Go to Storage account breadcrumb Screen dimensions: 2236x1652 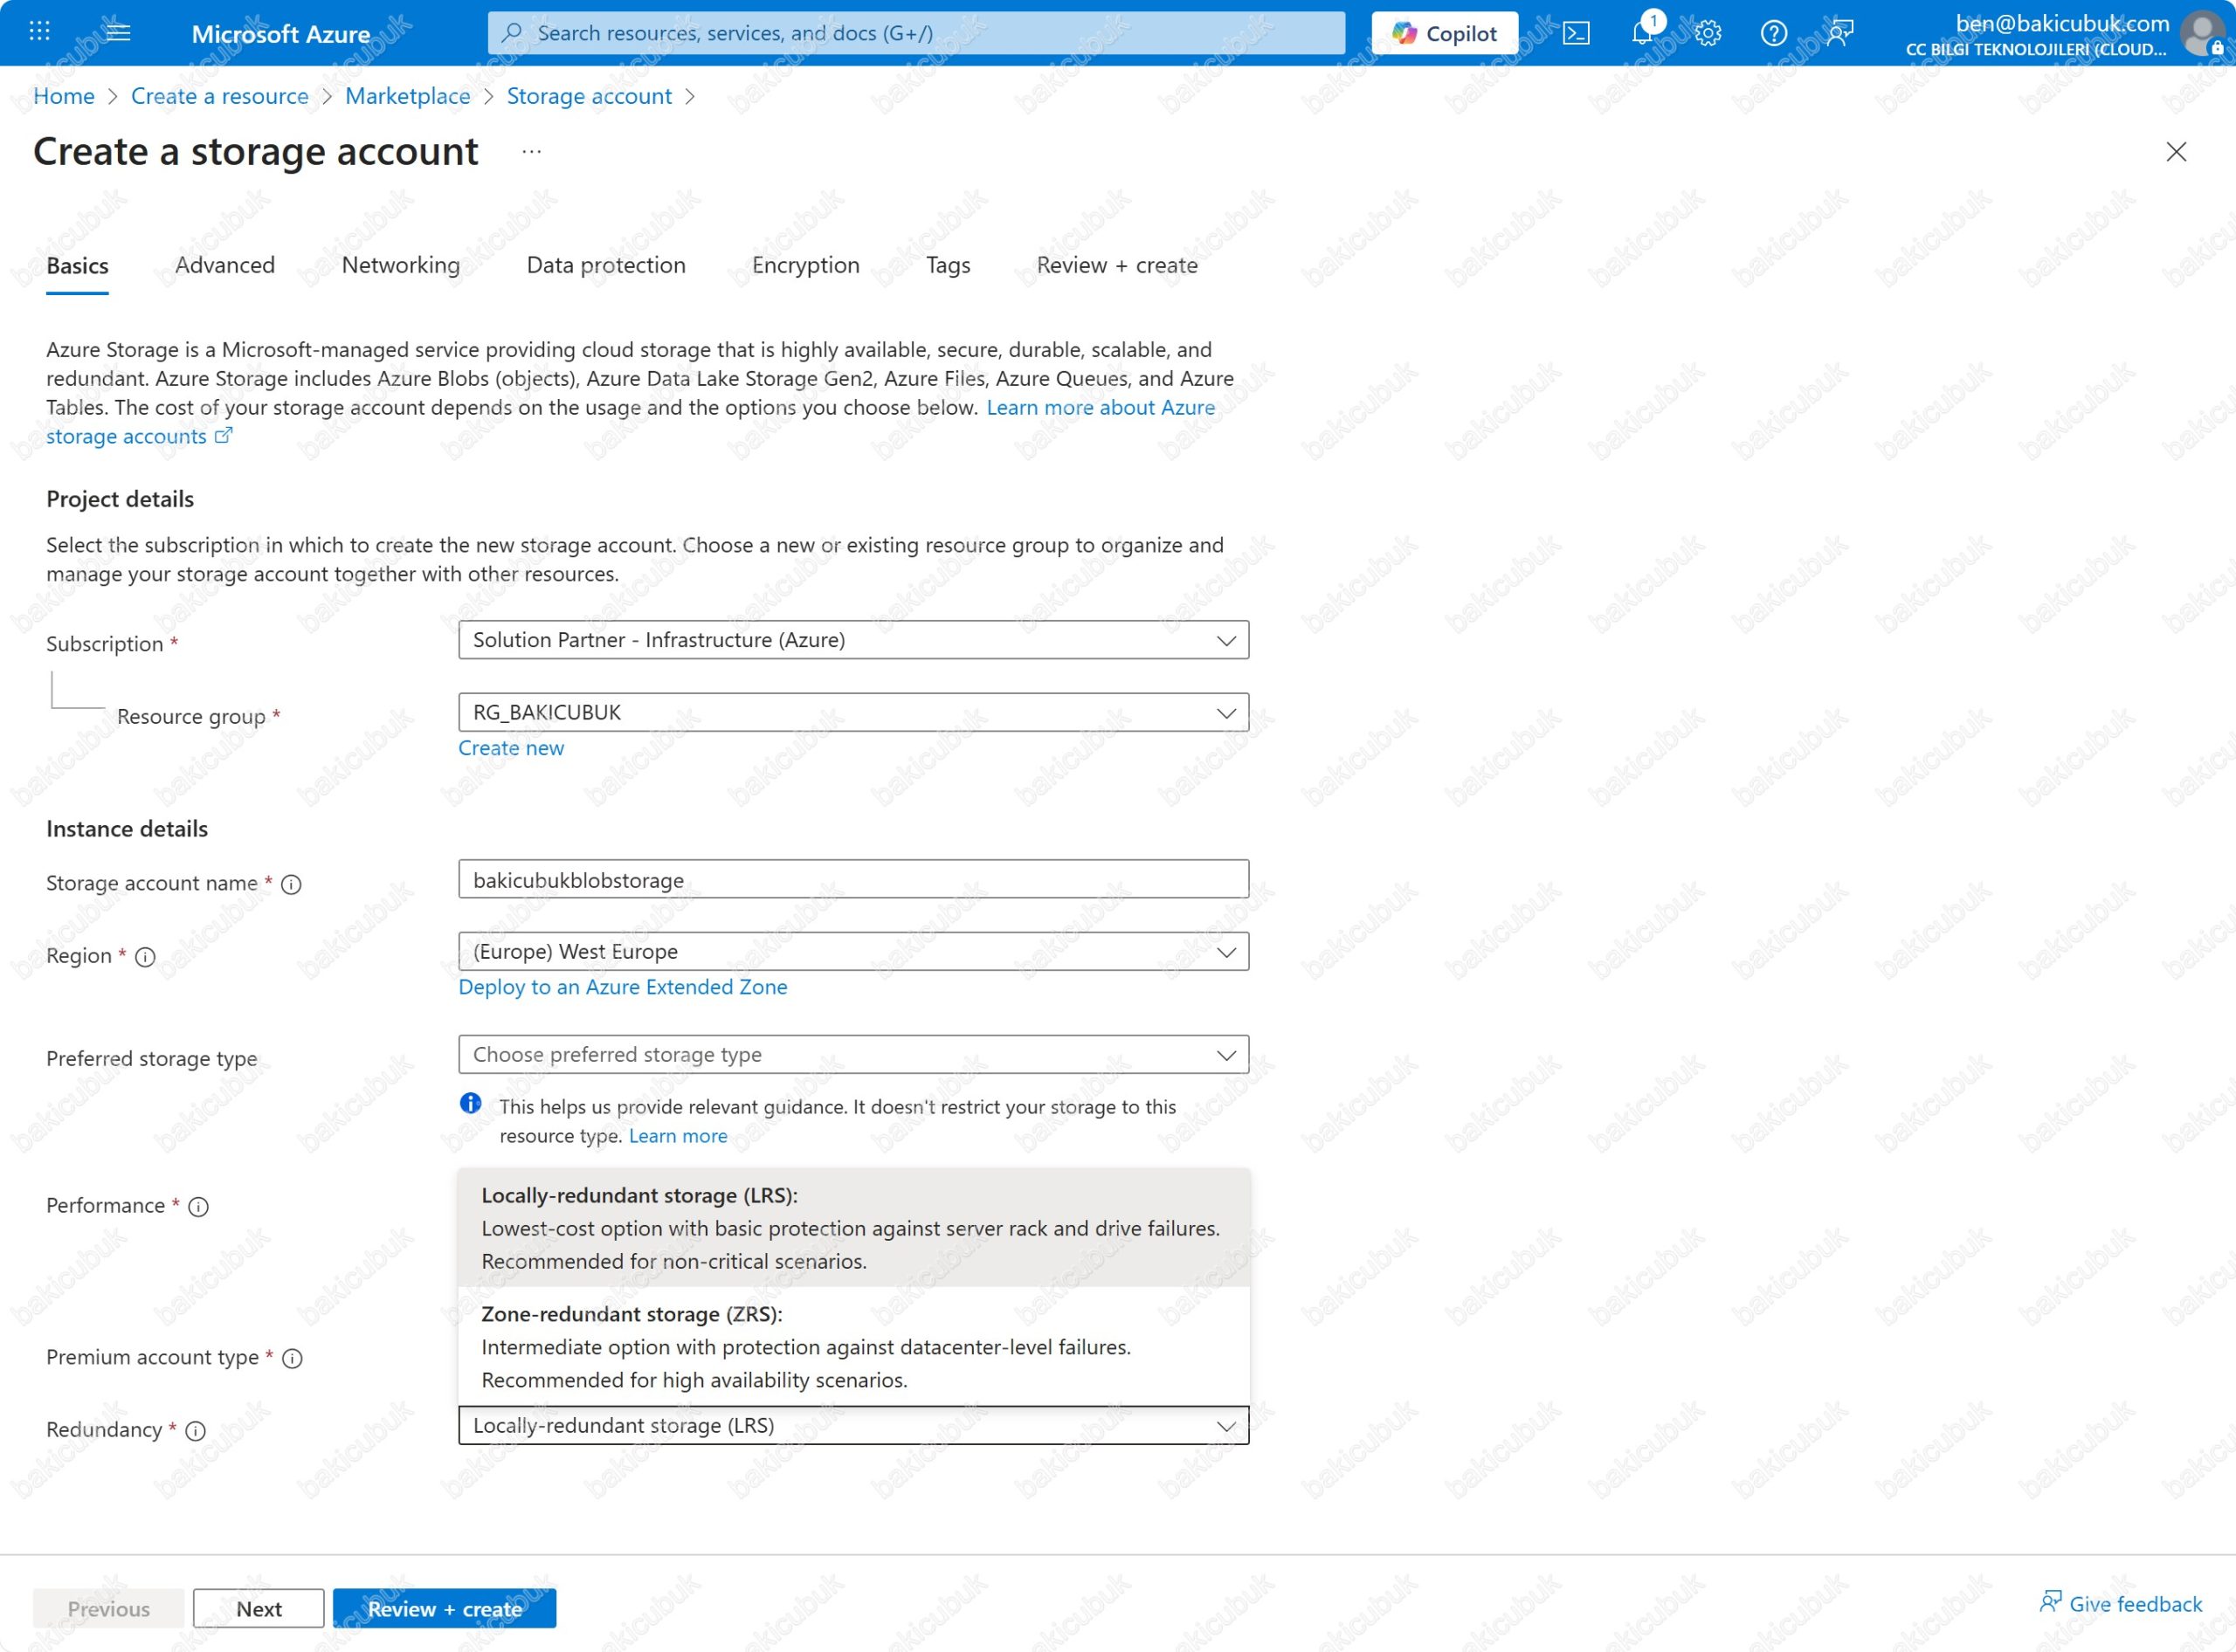pos(589,96)
